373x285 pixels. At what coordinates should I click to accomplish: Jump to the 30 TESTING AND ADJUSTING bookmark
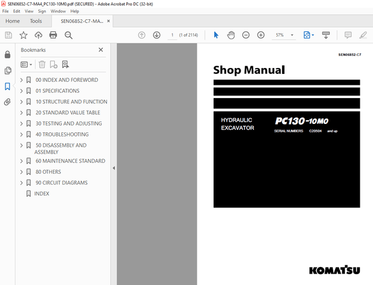(x=69, y=124)
